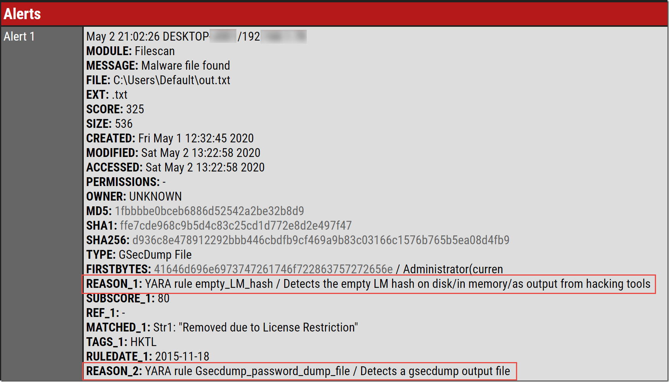Click the SUBSCORE_1 80 value

[x=163, y=298]
